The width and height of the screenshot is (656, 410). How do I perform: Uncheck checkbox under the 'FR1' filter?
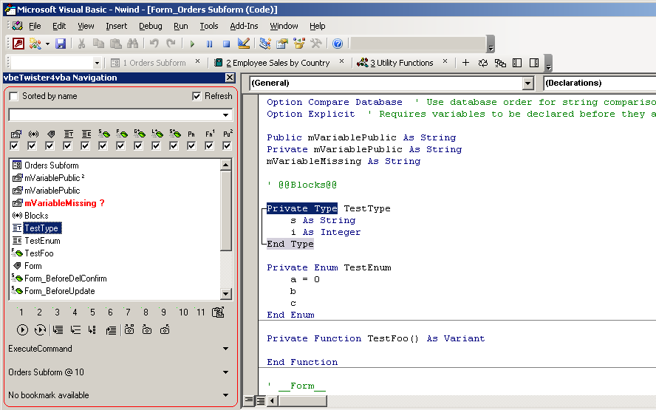pyautogui.click(x=209, y=146)
